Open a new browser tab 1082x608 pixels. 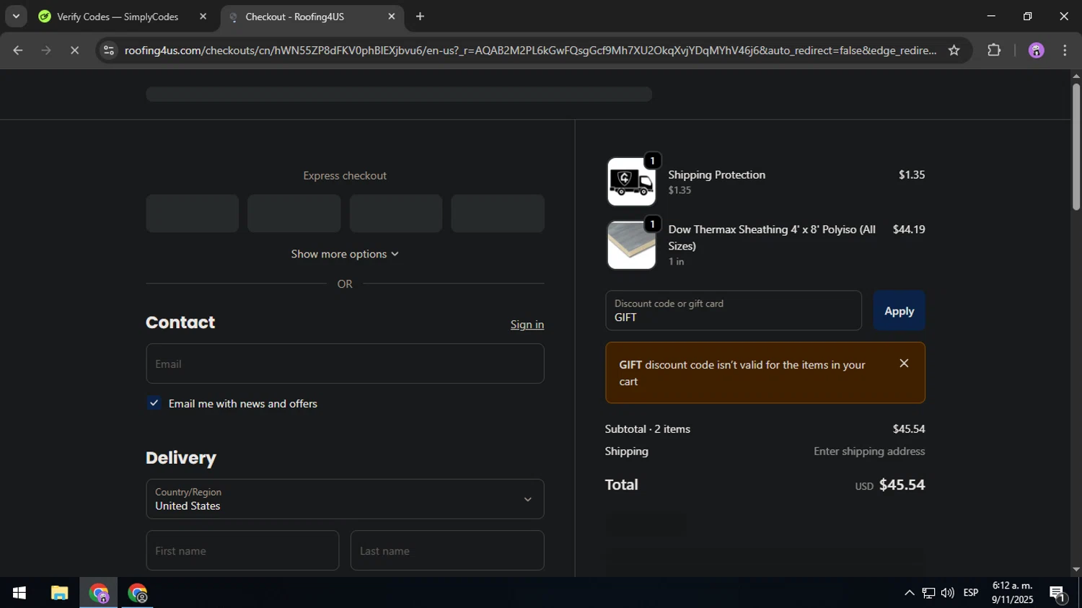[x=420, y=16]
